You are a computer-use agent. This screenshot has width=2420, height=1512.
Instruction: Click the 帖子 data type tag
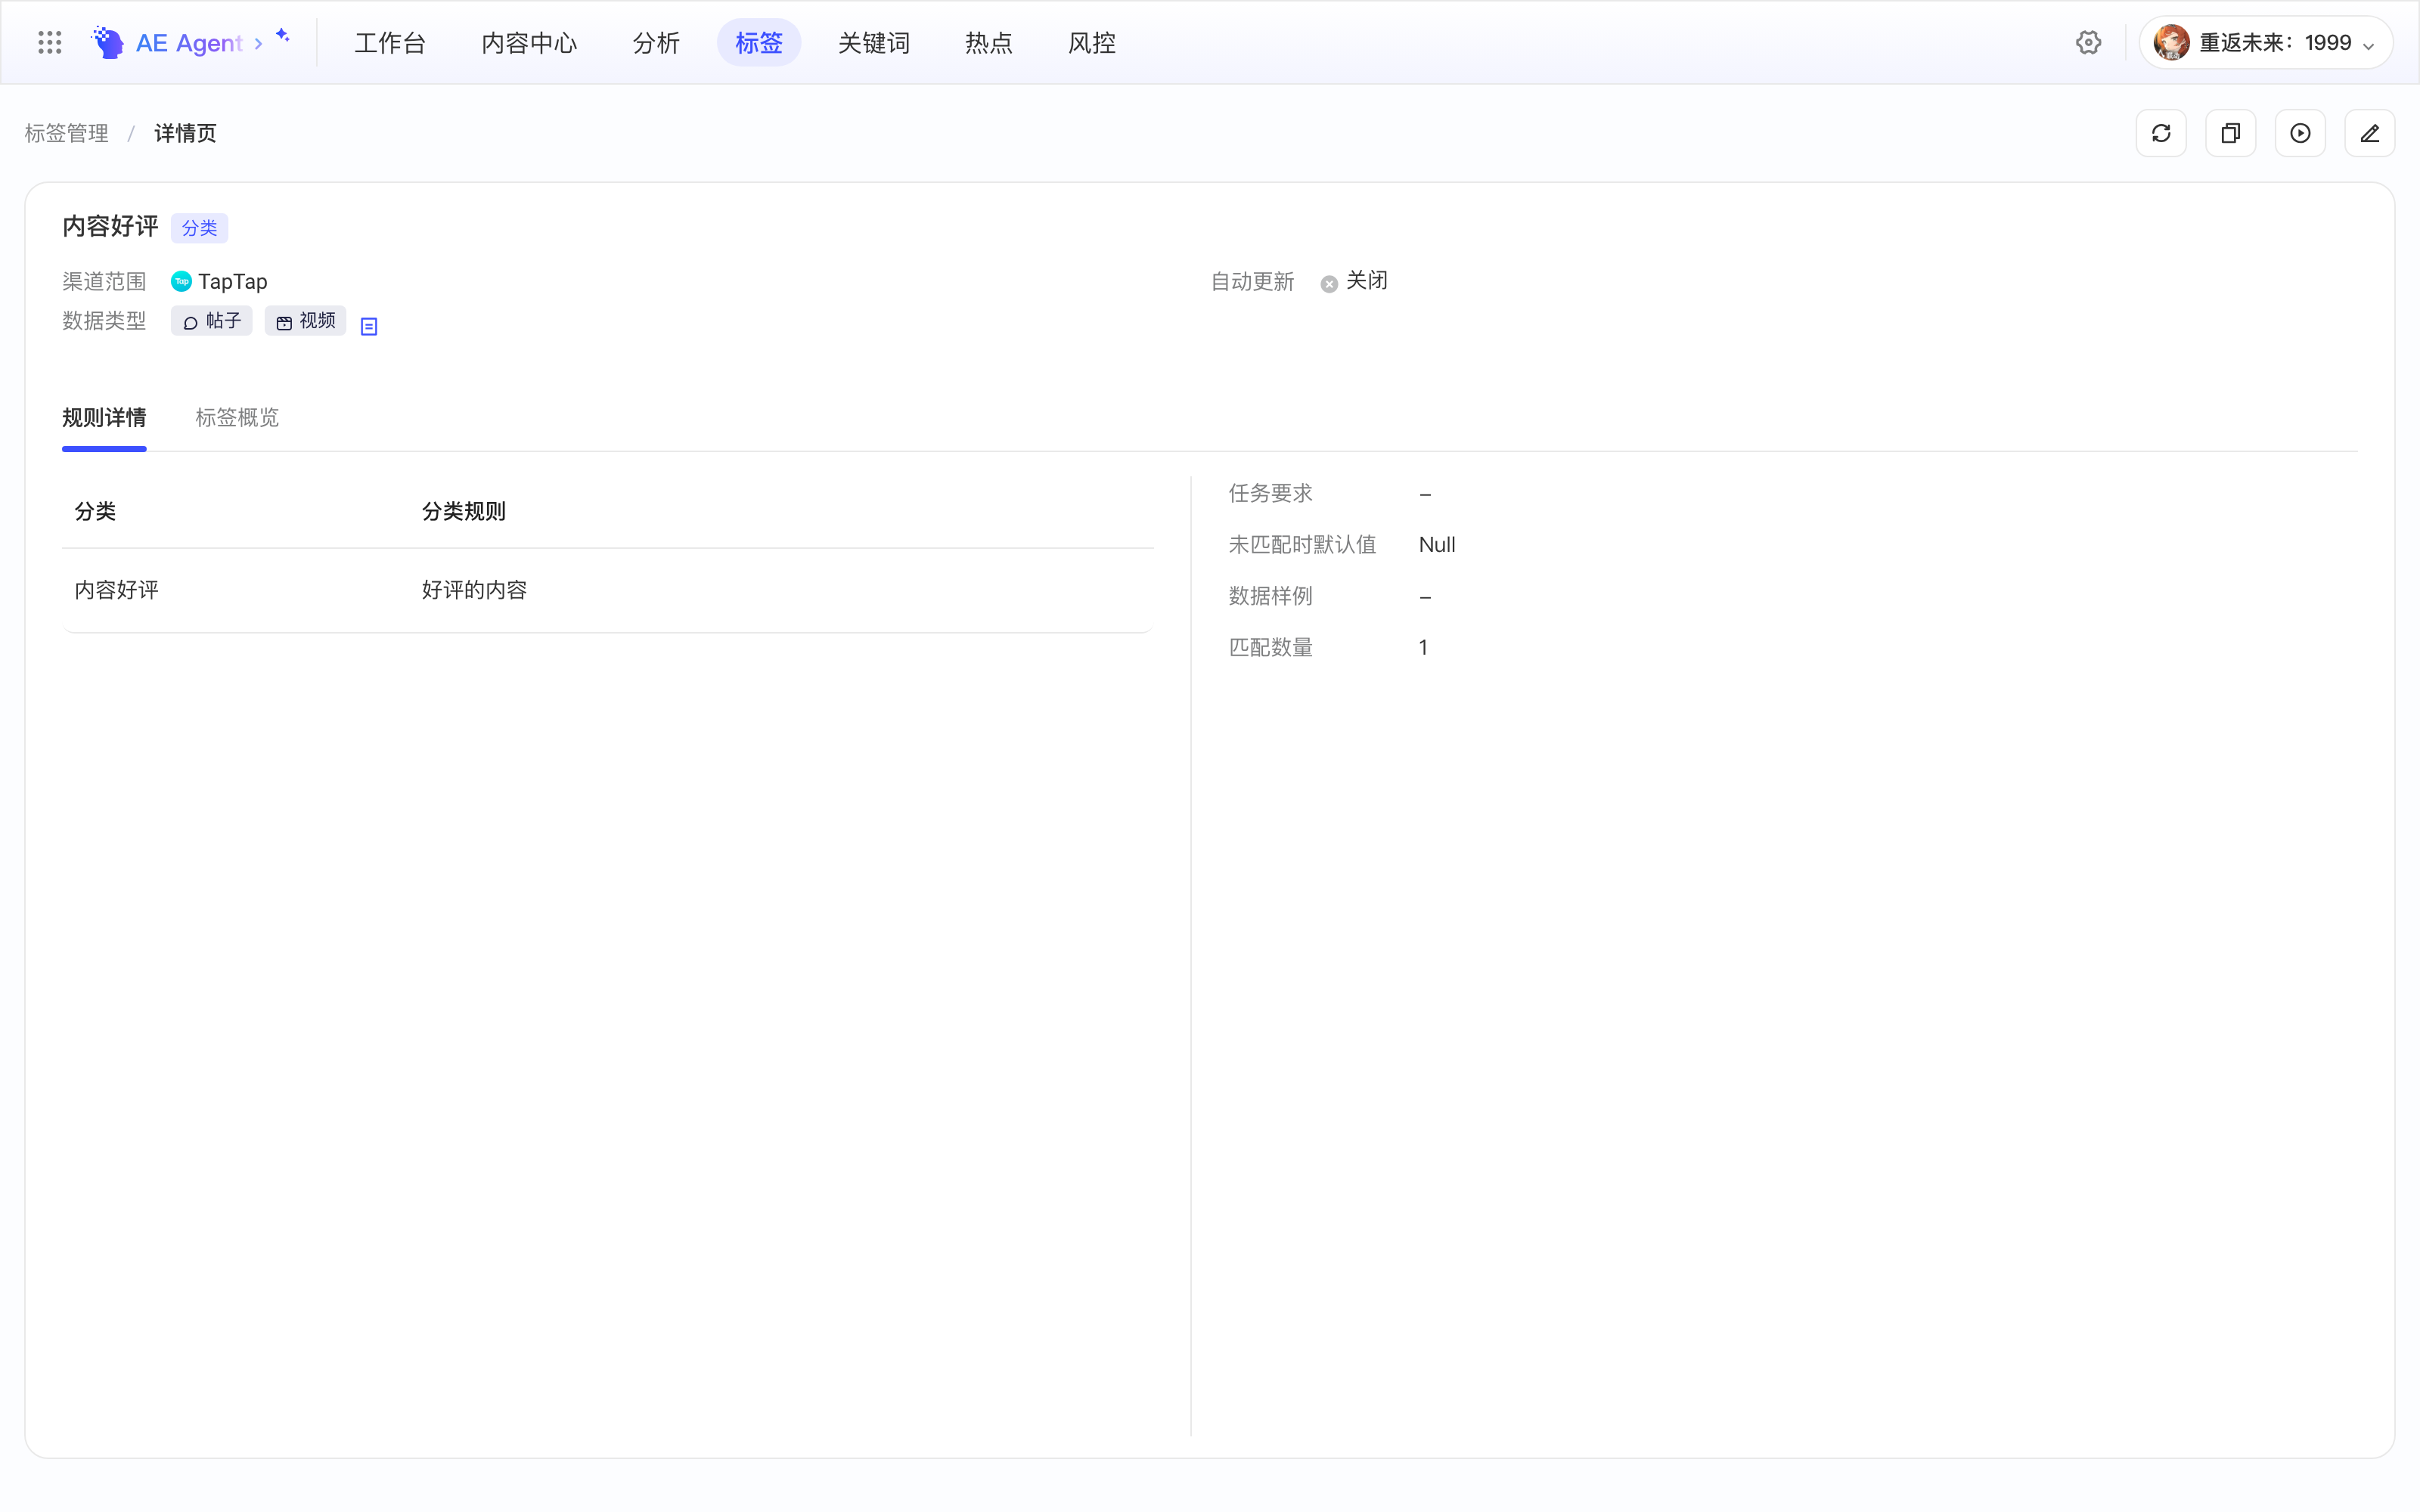click(212, 321)
